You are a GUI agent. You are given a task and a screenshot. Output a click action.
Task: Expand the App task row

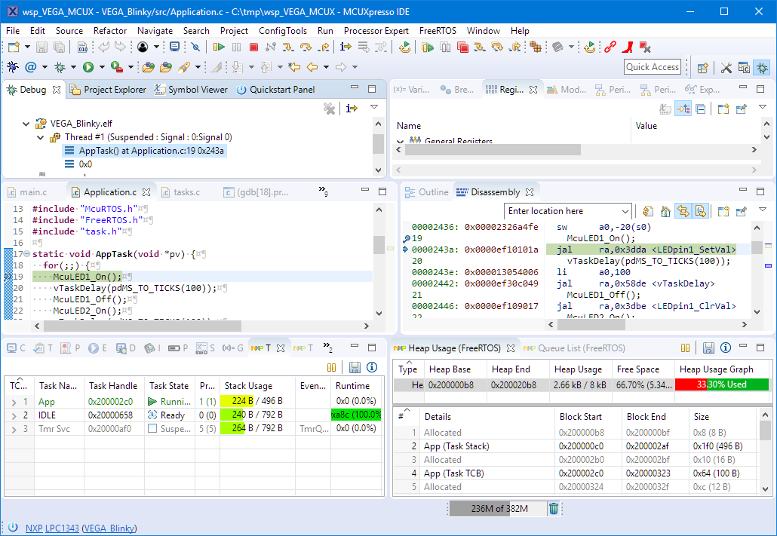(14, 403)
